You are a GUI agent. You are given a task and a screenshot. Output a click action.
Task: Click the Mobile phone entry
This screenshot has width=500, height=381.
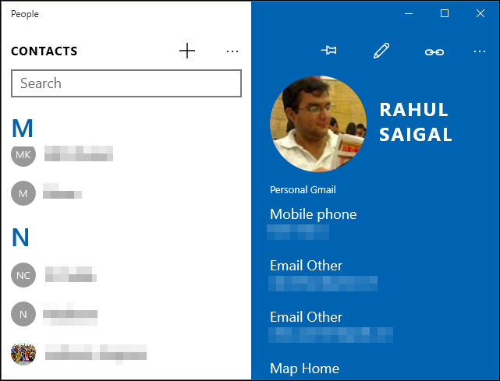coord(313,222)
